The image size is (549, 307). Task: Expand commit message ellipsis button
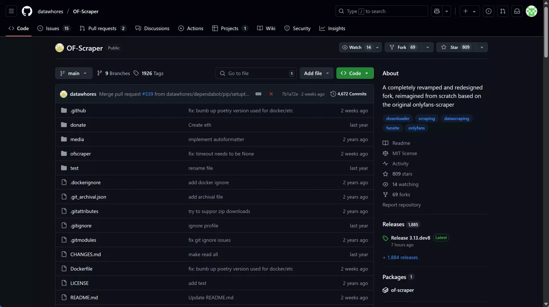[258, 94]
